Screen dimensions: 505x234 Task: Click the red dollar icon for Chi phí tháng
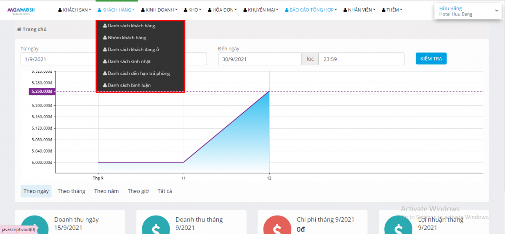pyautogui.click(x=276, y=225)
